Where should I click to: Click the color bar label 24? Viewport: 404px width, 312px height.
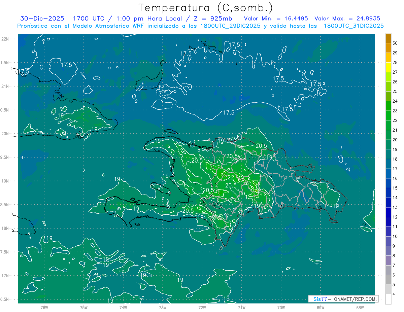[x=395, y=101]
